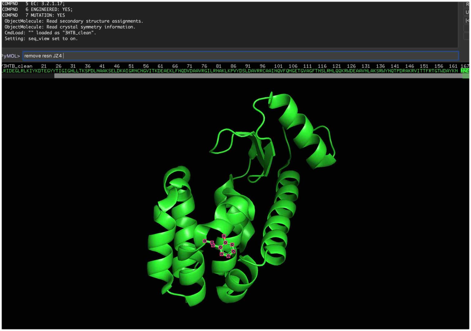Click the COMPND MUTATION: YES log line
Screen dimensions: 471x331
[x=33, y=15]
